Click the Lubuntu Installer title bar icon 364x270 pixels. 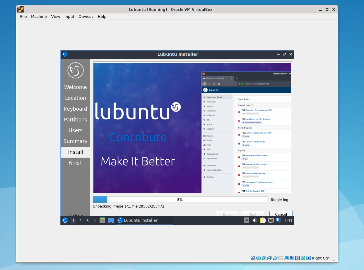tap(65, 54)
